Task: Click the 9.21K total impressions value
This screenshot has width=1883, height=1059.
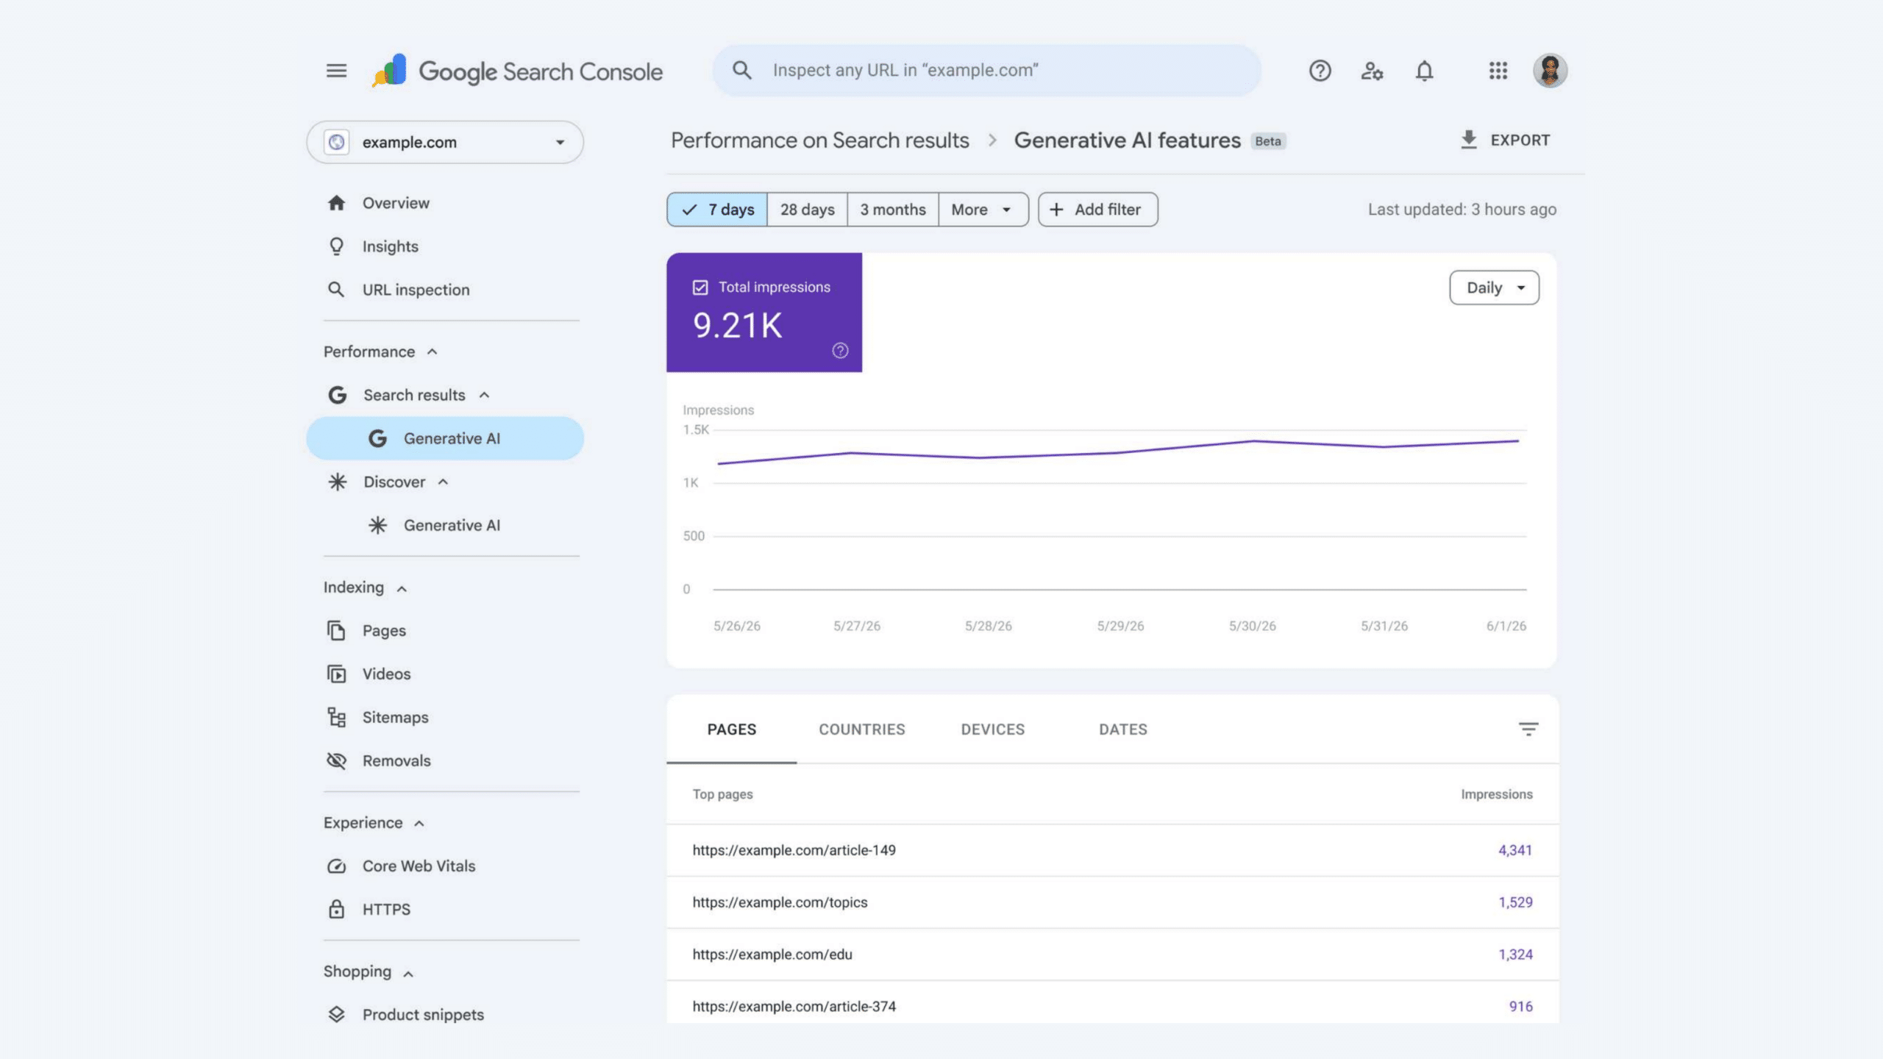Action: tap(737, 326)
